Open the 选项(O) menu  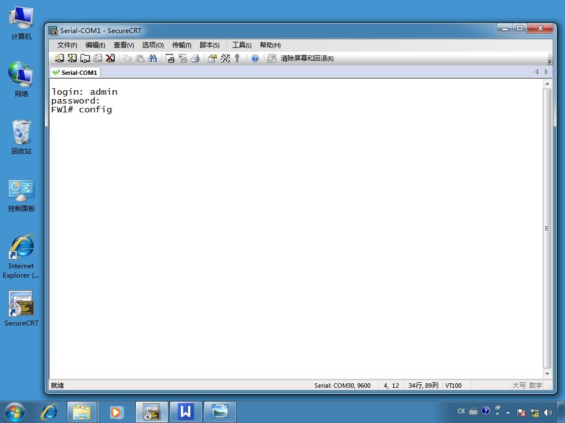click(x=153, y=45)
